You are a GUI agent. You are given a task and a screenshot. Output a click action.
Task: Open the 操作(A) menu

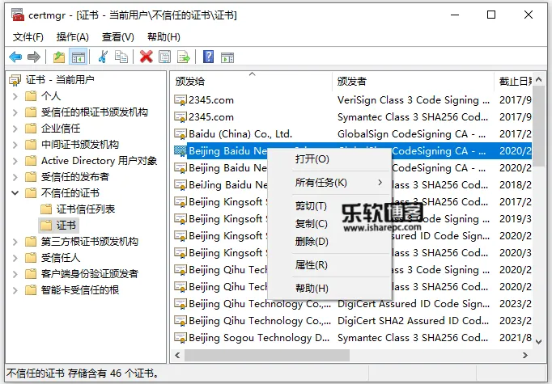point(73,37)
